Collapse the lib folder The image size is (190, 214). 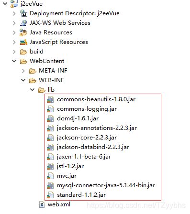point(33,90)
